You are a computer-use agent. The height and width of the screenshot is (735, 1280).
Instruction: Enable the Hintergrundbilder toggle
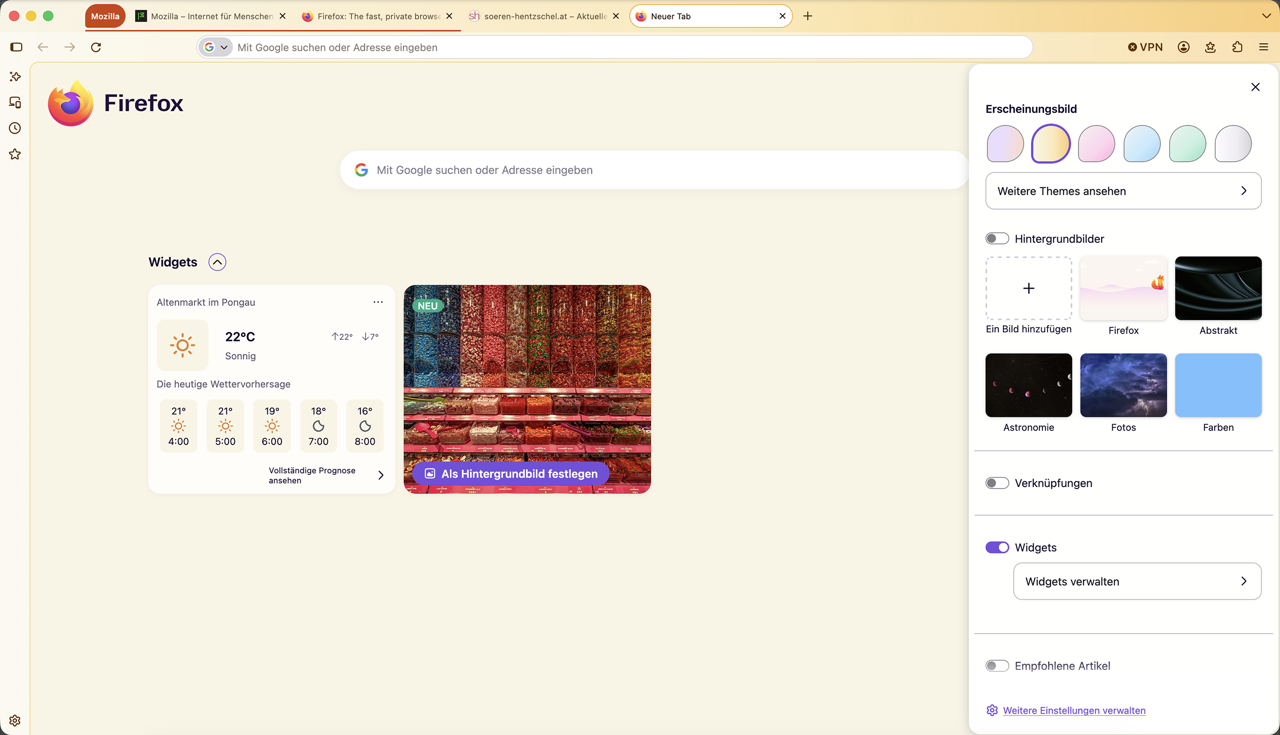[997, 238]
